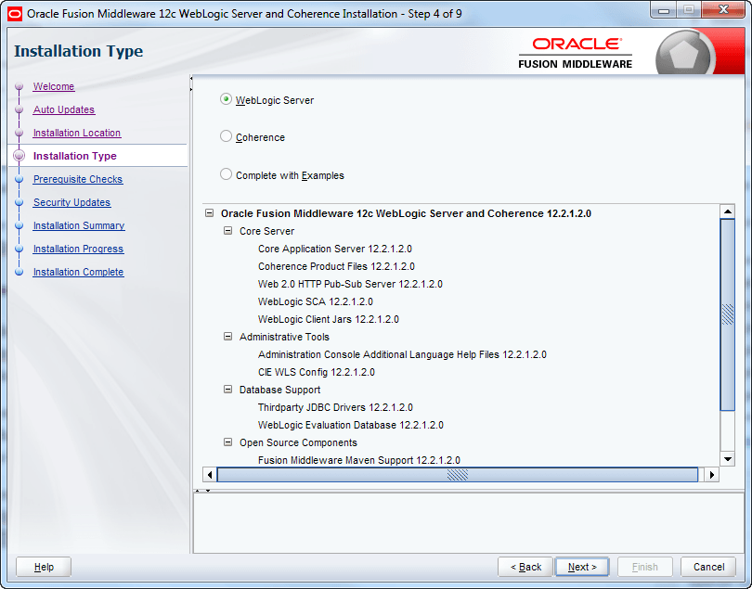The image size is (752, 589).
Task: Click the component tree horizontal scrollbar thumb
Action: point(458,475)
